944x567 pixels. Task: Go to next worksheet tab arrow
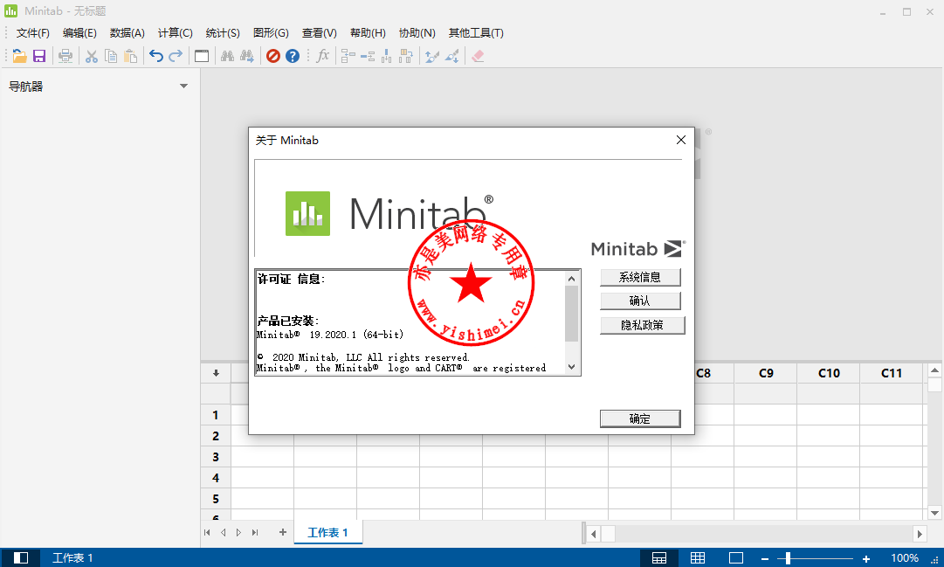(x=239, y=533)
